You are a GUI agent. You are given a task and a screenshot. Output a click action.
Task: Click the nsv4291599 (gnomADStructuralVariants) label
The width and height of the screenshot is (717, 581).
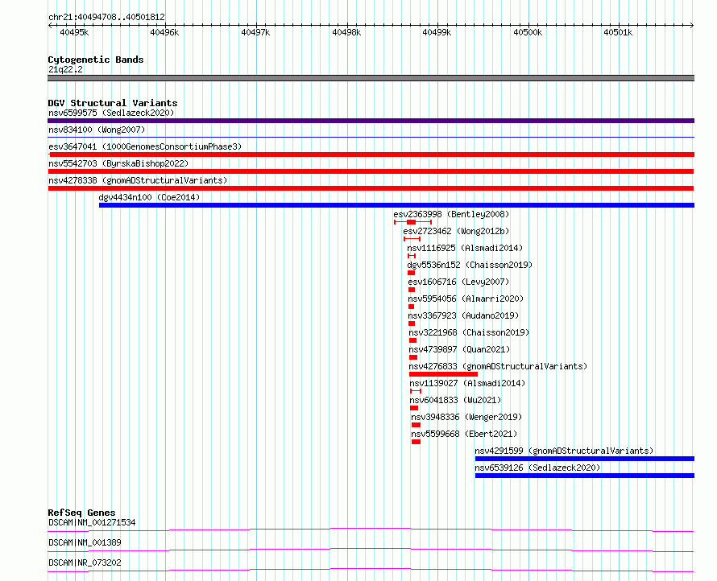pyautogui.click(x=564, y=451)
